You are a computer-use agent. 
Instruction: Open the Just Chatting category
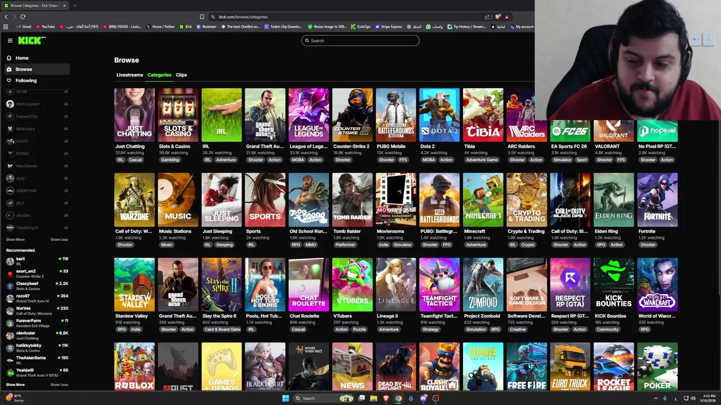134,115
